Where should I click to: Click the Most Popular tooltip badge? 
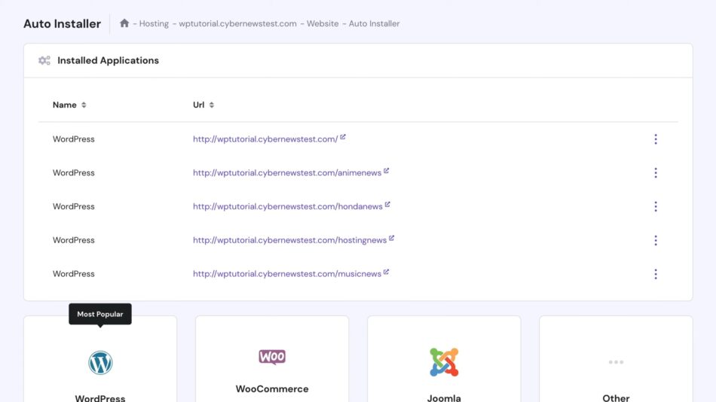point(100,314)
